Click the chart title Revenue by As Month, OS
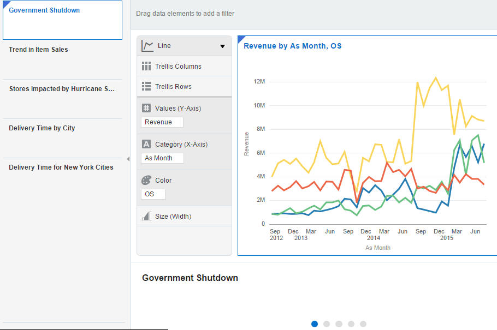497x330 pixels. [x=293, y=46]
